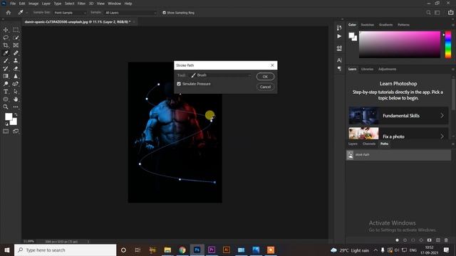Screen dimensions: 456x256
Task: Open Chrome from taskbar
Action: tap(182, 250)
